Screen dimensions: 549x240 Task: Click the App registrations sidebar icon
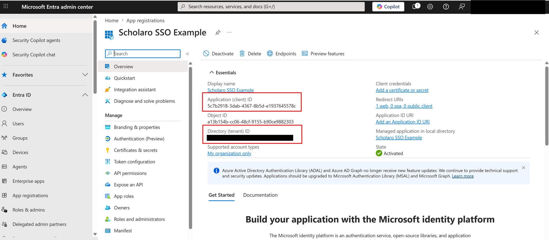tap(4, 195)
